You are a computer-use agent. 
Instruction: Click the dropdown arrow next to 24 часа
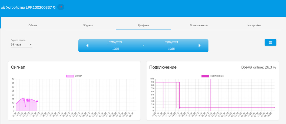coord(31,45)
